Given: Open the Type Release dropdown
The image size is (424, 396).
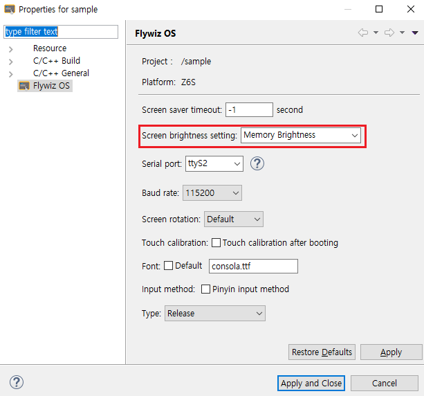Looking at the screenshot, I should [215, 313].
